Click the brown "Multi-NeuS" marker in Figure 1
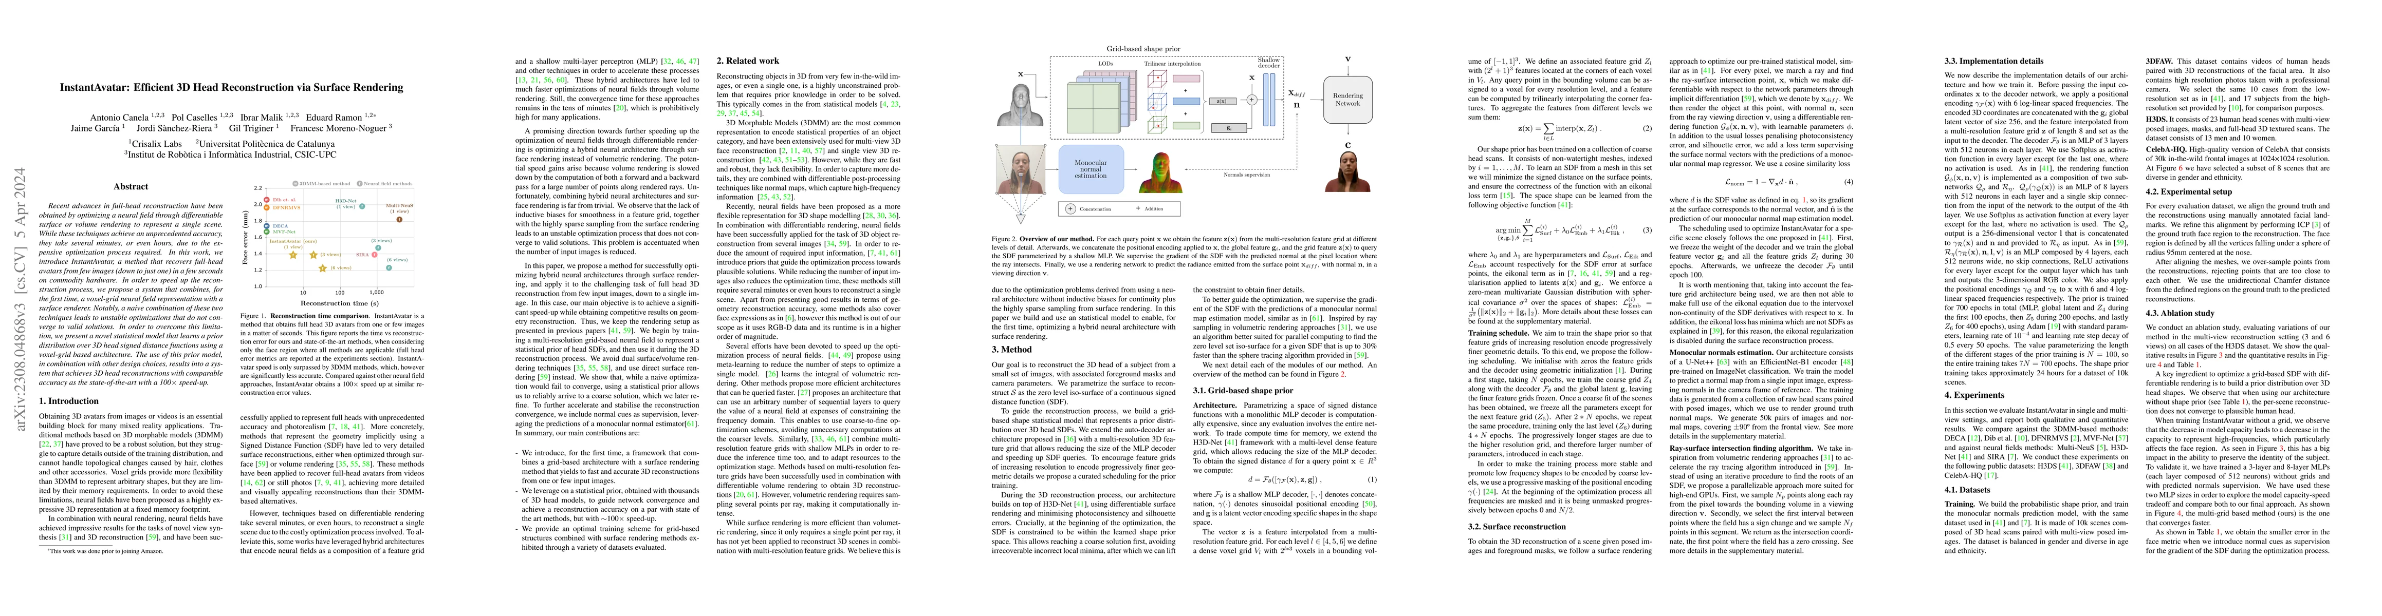The image size is (2382, 616). click(x=399, y=220)
